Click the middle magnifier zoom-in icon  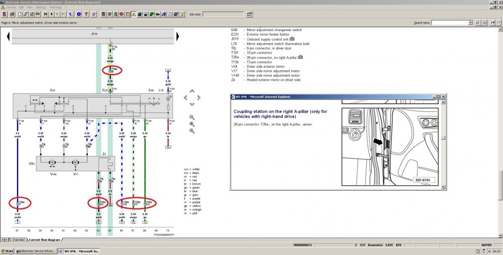(192, 124)
